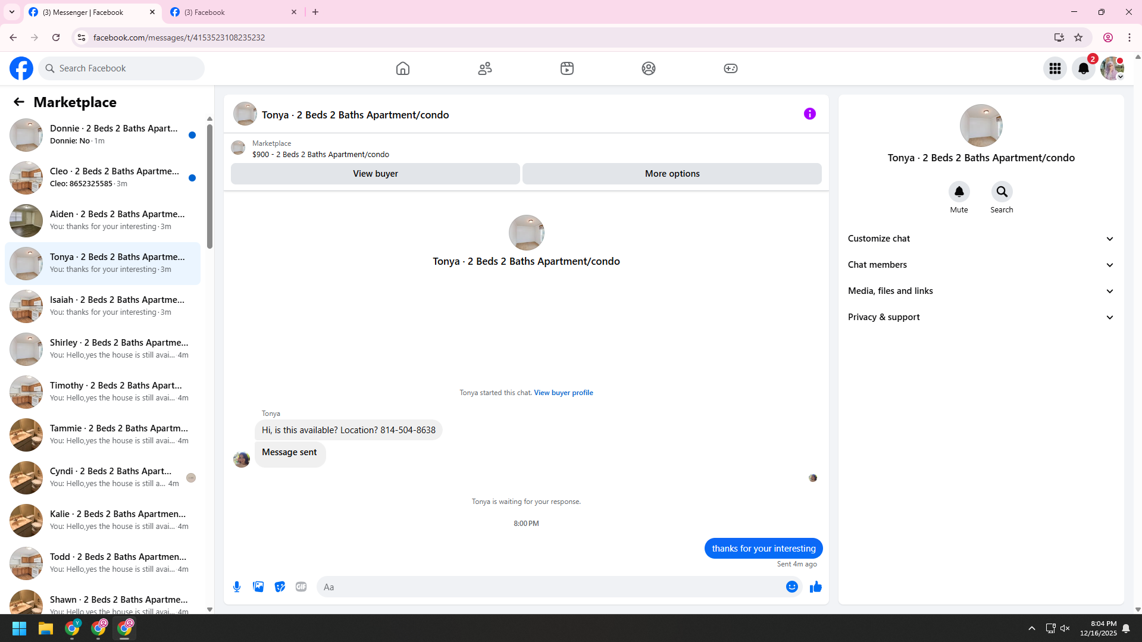
Task: Send a thumbs-up like
Action: pyautogui.click(x=816, y=587)
